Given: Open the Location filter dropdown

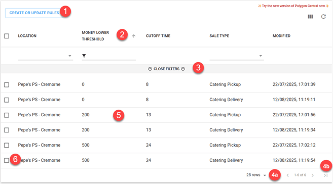Looking at the screenshot, I should (x=46, y=56).
